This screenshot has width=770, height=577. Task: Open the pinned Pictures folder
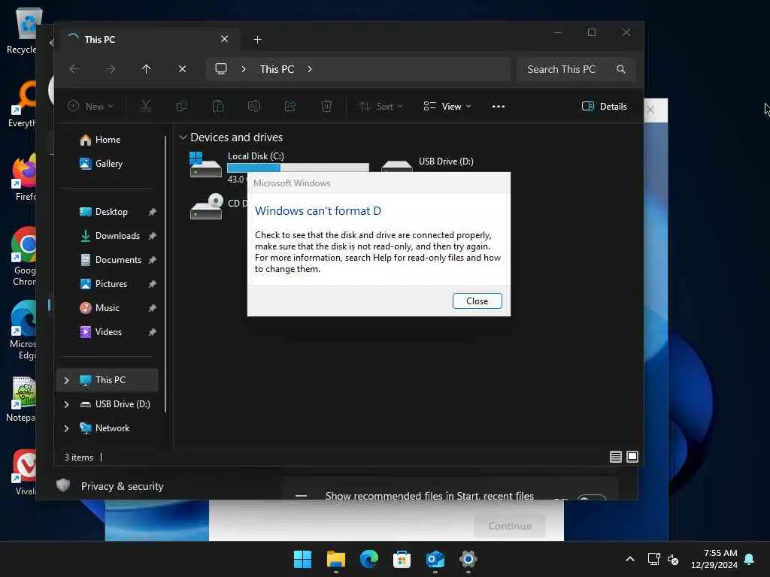[103, 283]
